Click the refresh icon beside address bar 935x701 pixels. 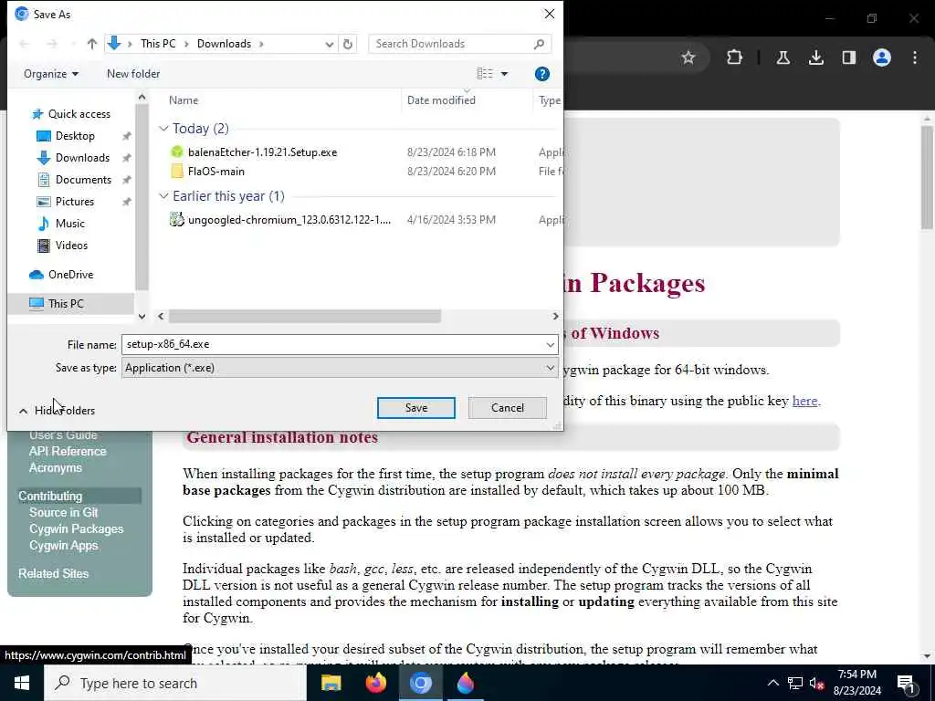click(x=348, y=44)
